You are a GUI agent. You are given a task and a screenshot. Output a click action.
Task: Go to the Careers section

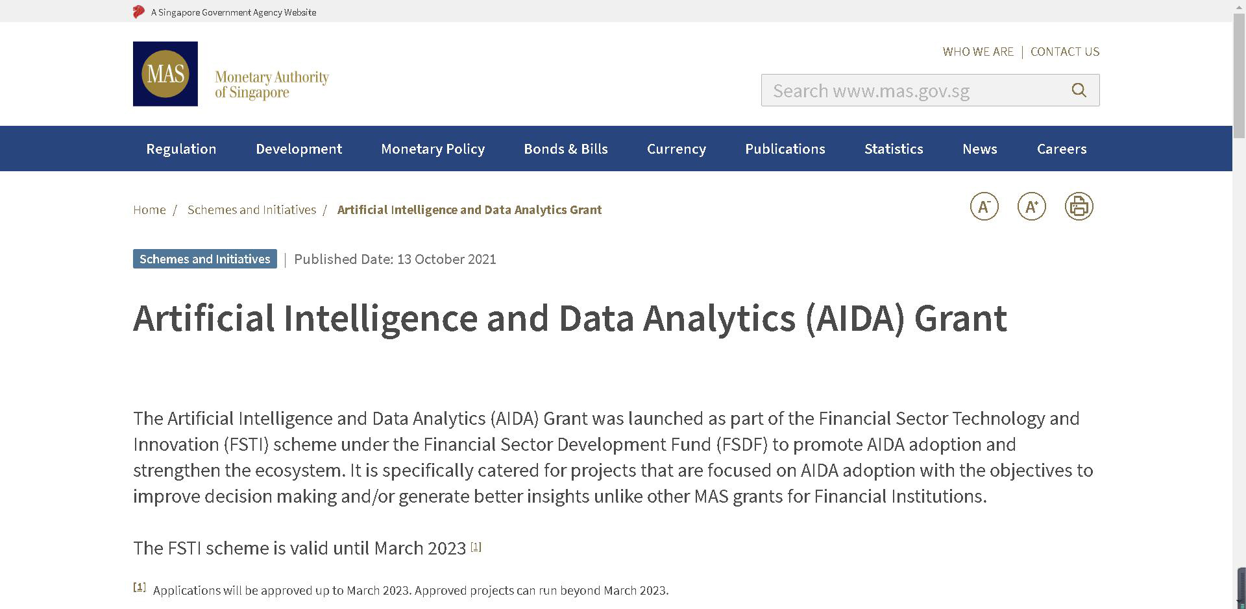(1062, 149)
